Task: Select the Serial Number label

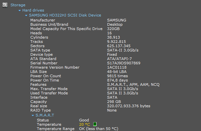Action: 44,63
